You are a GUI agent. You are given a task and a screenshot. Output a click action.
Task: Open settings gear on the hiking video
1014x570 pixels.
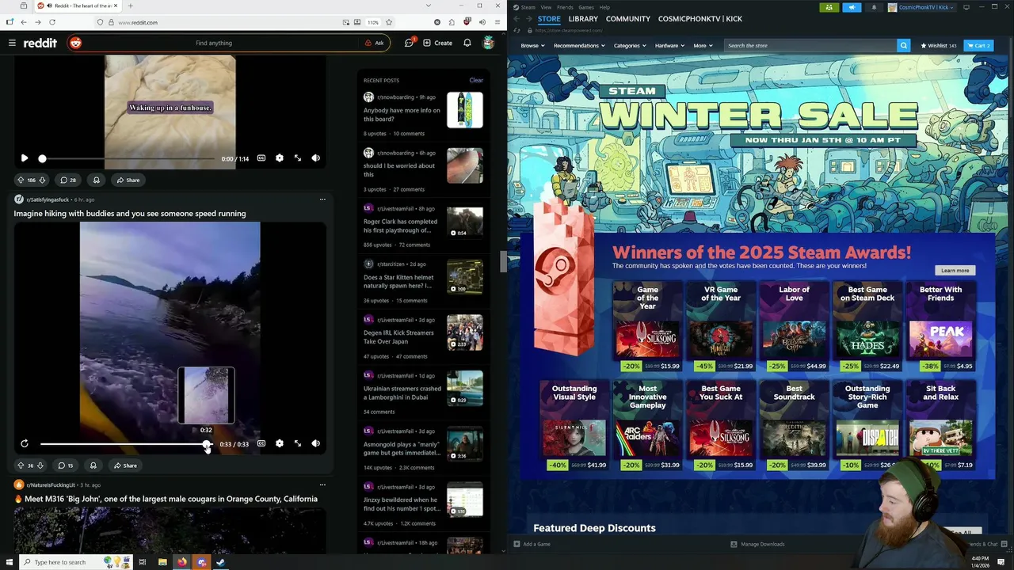point(280,443)
